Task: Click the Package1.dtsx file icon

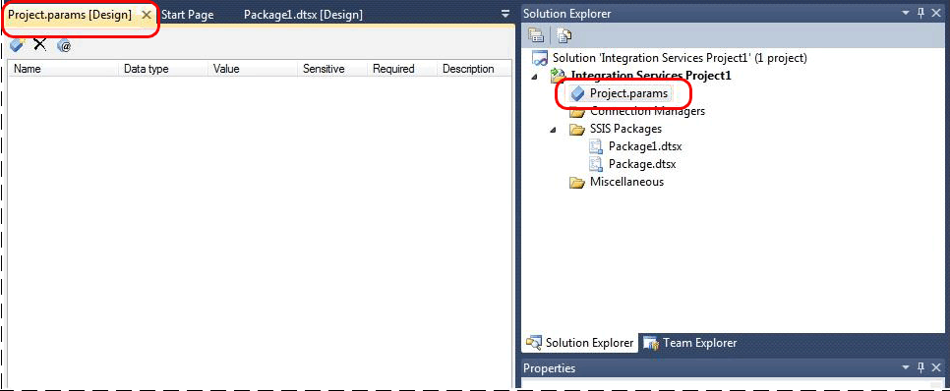Action: 597,146
